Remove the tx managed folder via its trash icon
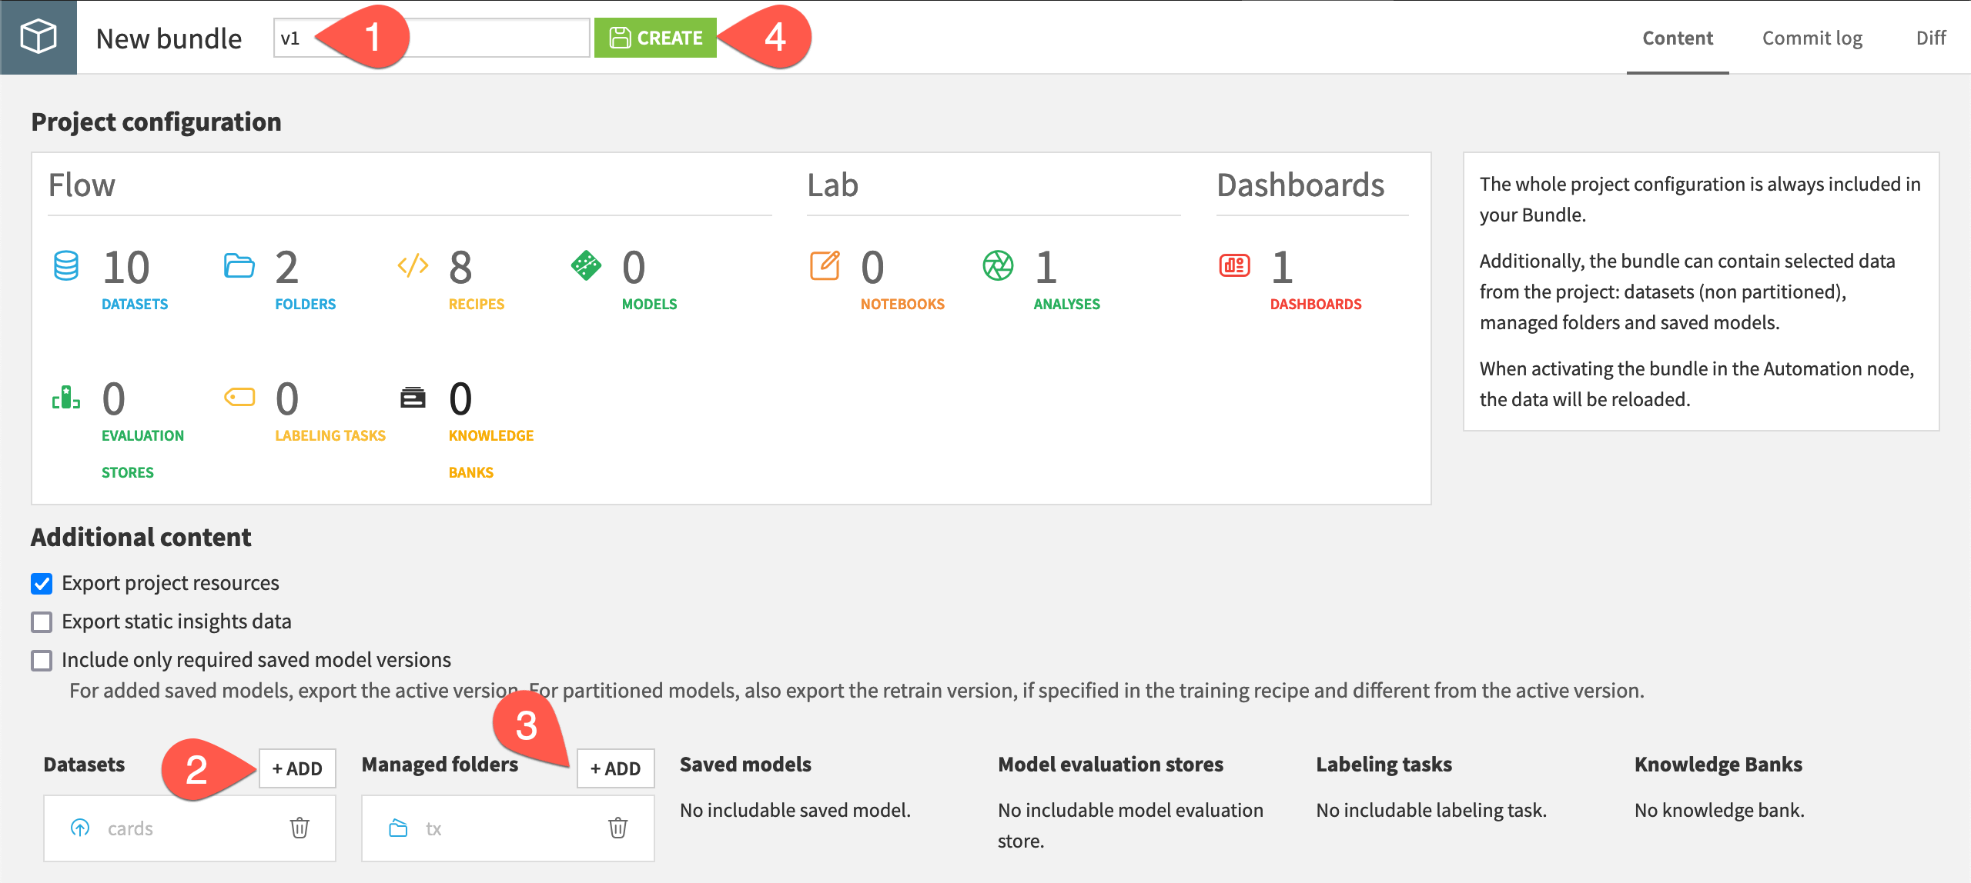Image resolution: width=1971 pixels, height=883 pixels. [617, 828]
